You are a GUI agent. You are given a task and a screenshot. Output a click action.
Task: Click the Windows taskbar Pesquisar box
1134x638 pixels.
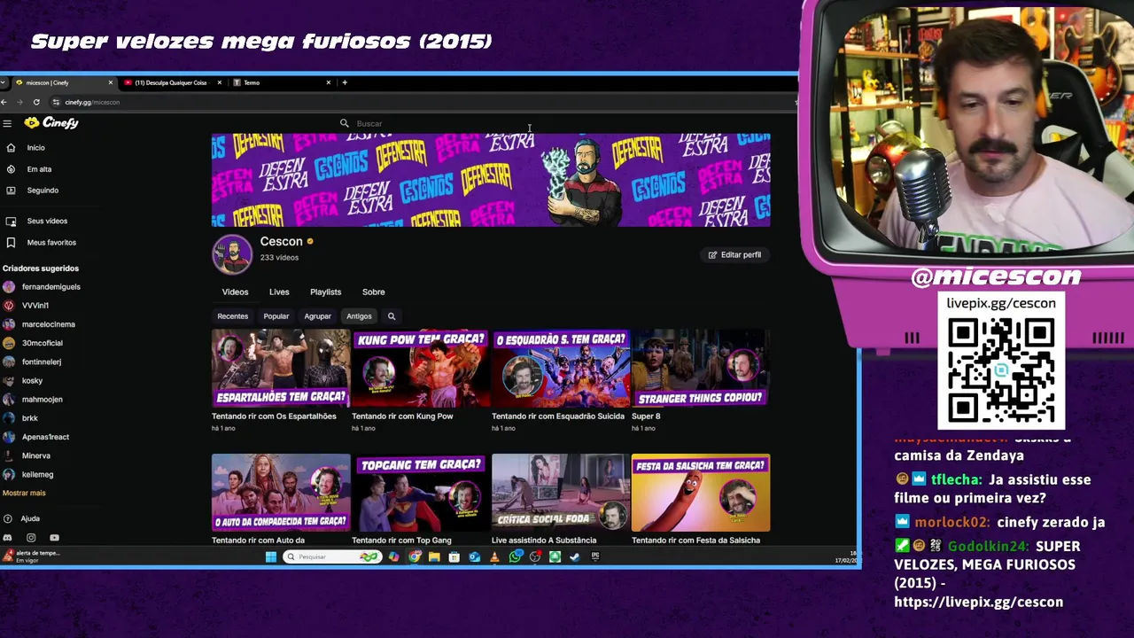[332, 556]
